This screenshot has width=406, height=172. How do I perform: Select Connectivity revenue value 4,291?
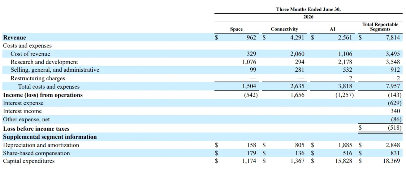297,38
